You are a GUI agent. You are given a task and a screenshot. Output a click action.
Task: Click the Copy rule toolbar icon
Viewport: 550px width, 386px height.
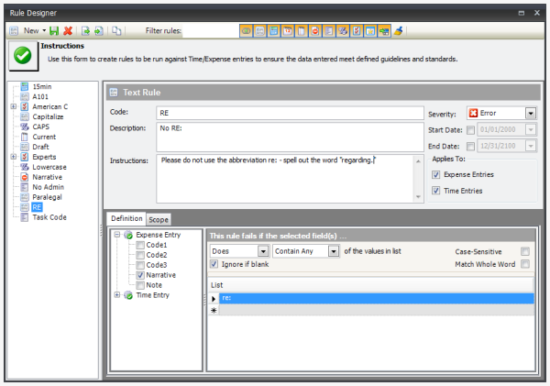(x=116, y=30)
